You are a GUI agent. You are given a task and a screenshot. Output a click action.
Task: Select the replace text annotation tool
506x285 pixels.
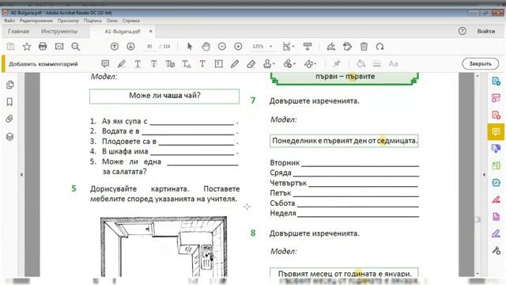[x=170, y=63]
